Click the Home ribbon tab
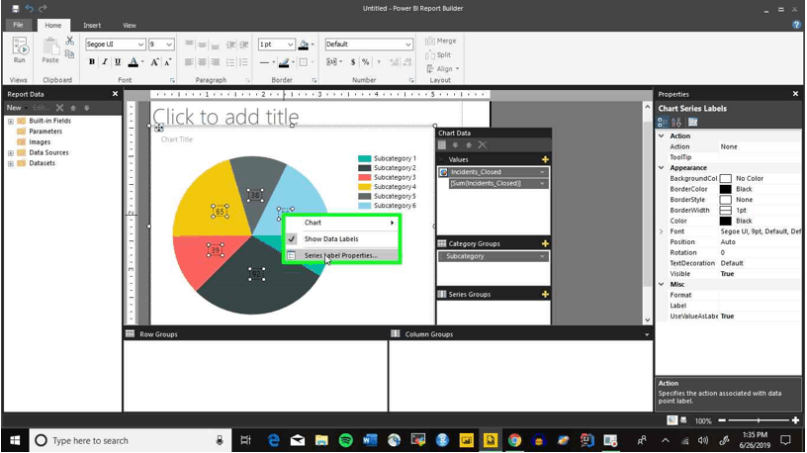 53,26
